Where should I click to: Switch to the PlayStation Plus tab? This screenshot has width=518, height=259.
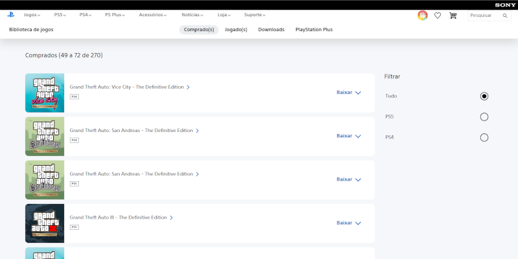(x=314, y=30)
